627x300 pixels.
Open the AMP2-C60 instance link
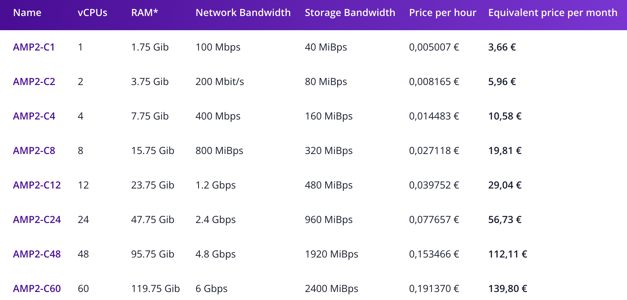[x=37, y=289]
